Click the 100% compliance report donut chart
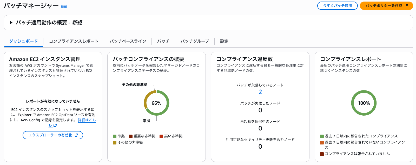This screenshot has height=165, width=416. [364, 103]
